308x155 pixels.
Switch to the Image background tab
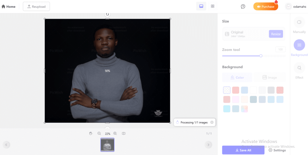tap(269, 77)
